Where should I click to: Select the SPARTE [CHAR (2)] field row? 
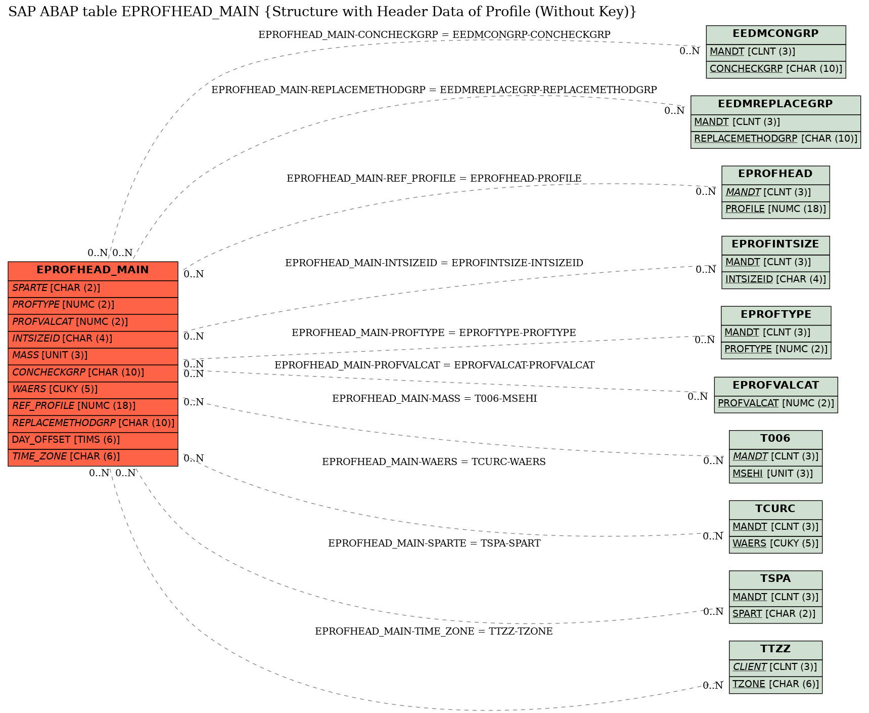[93, 288]
